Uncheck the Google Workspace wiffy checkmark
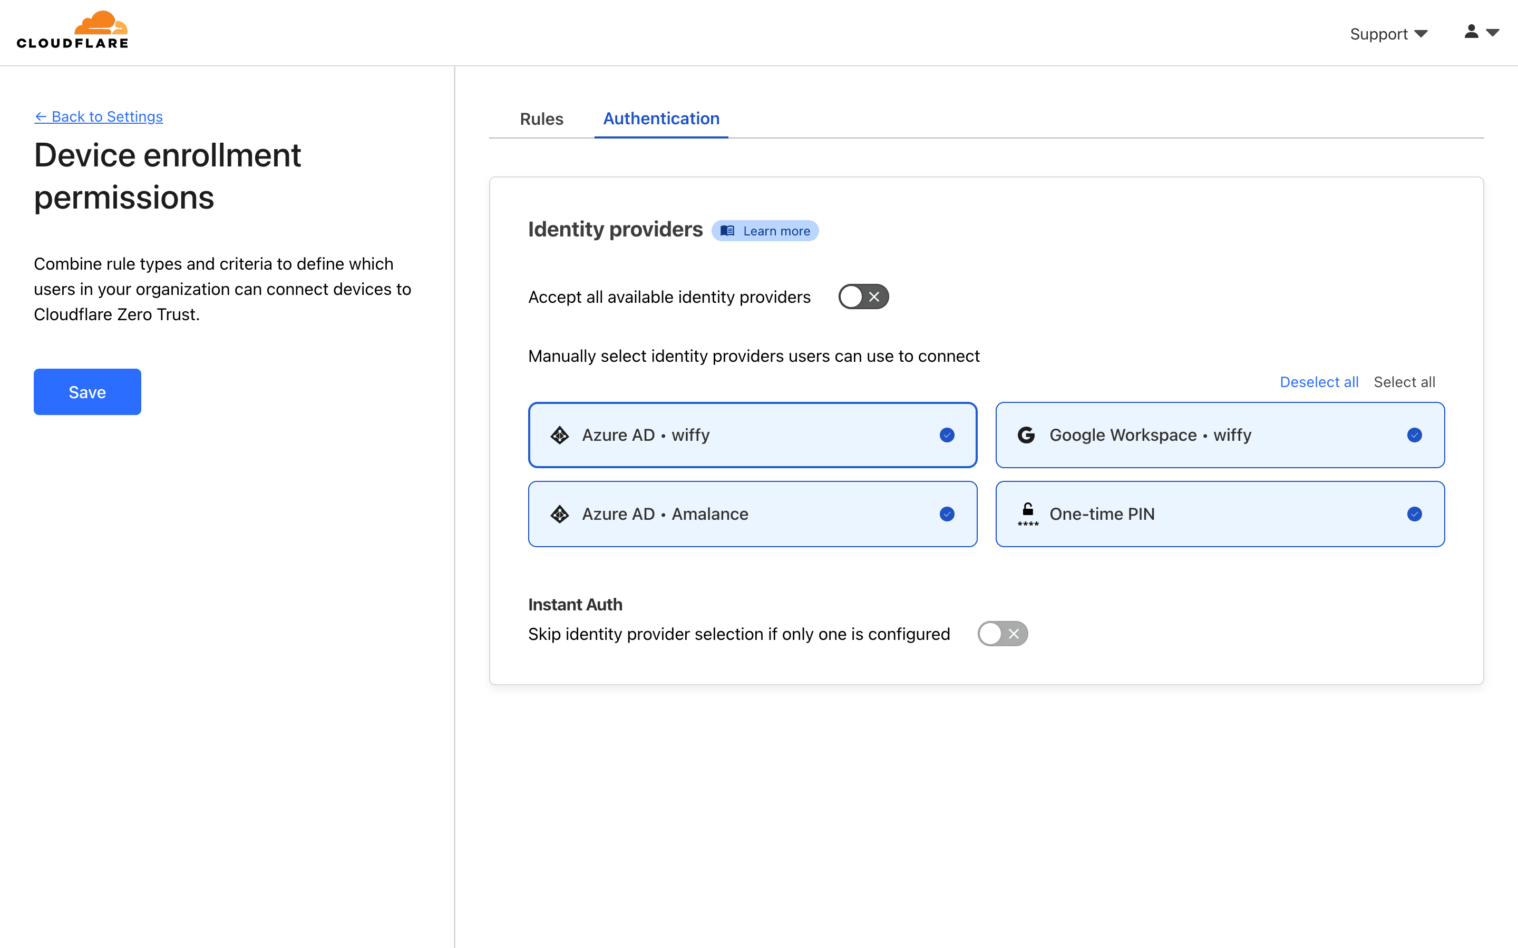 1415,435
